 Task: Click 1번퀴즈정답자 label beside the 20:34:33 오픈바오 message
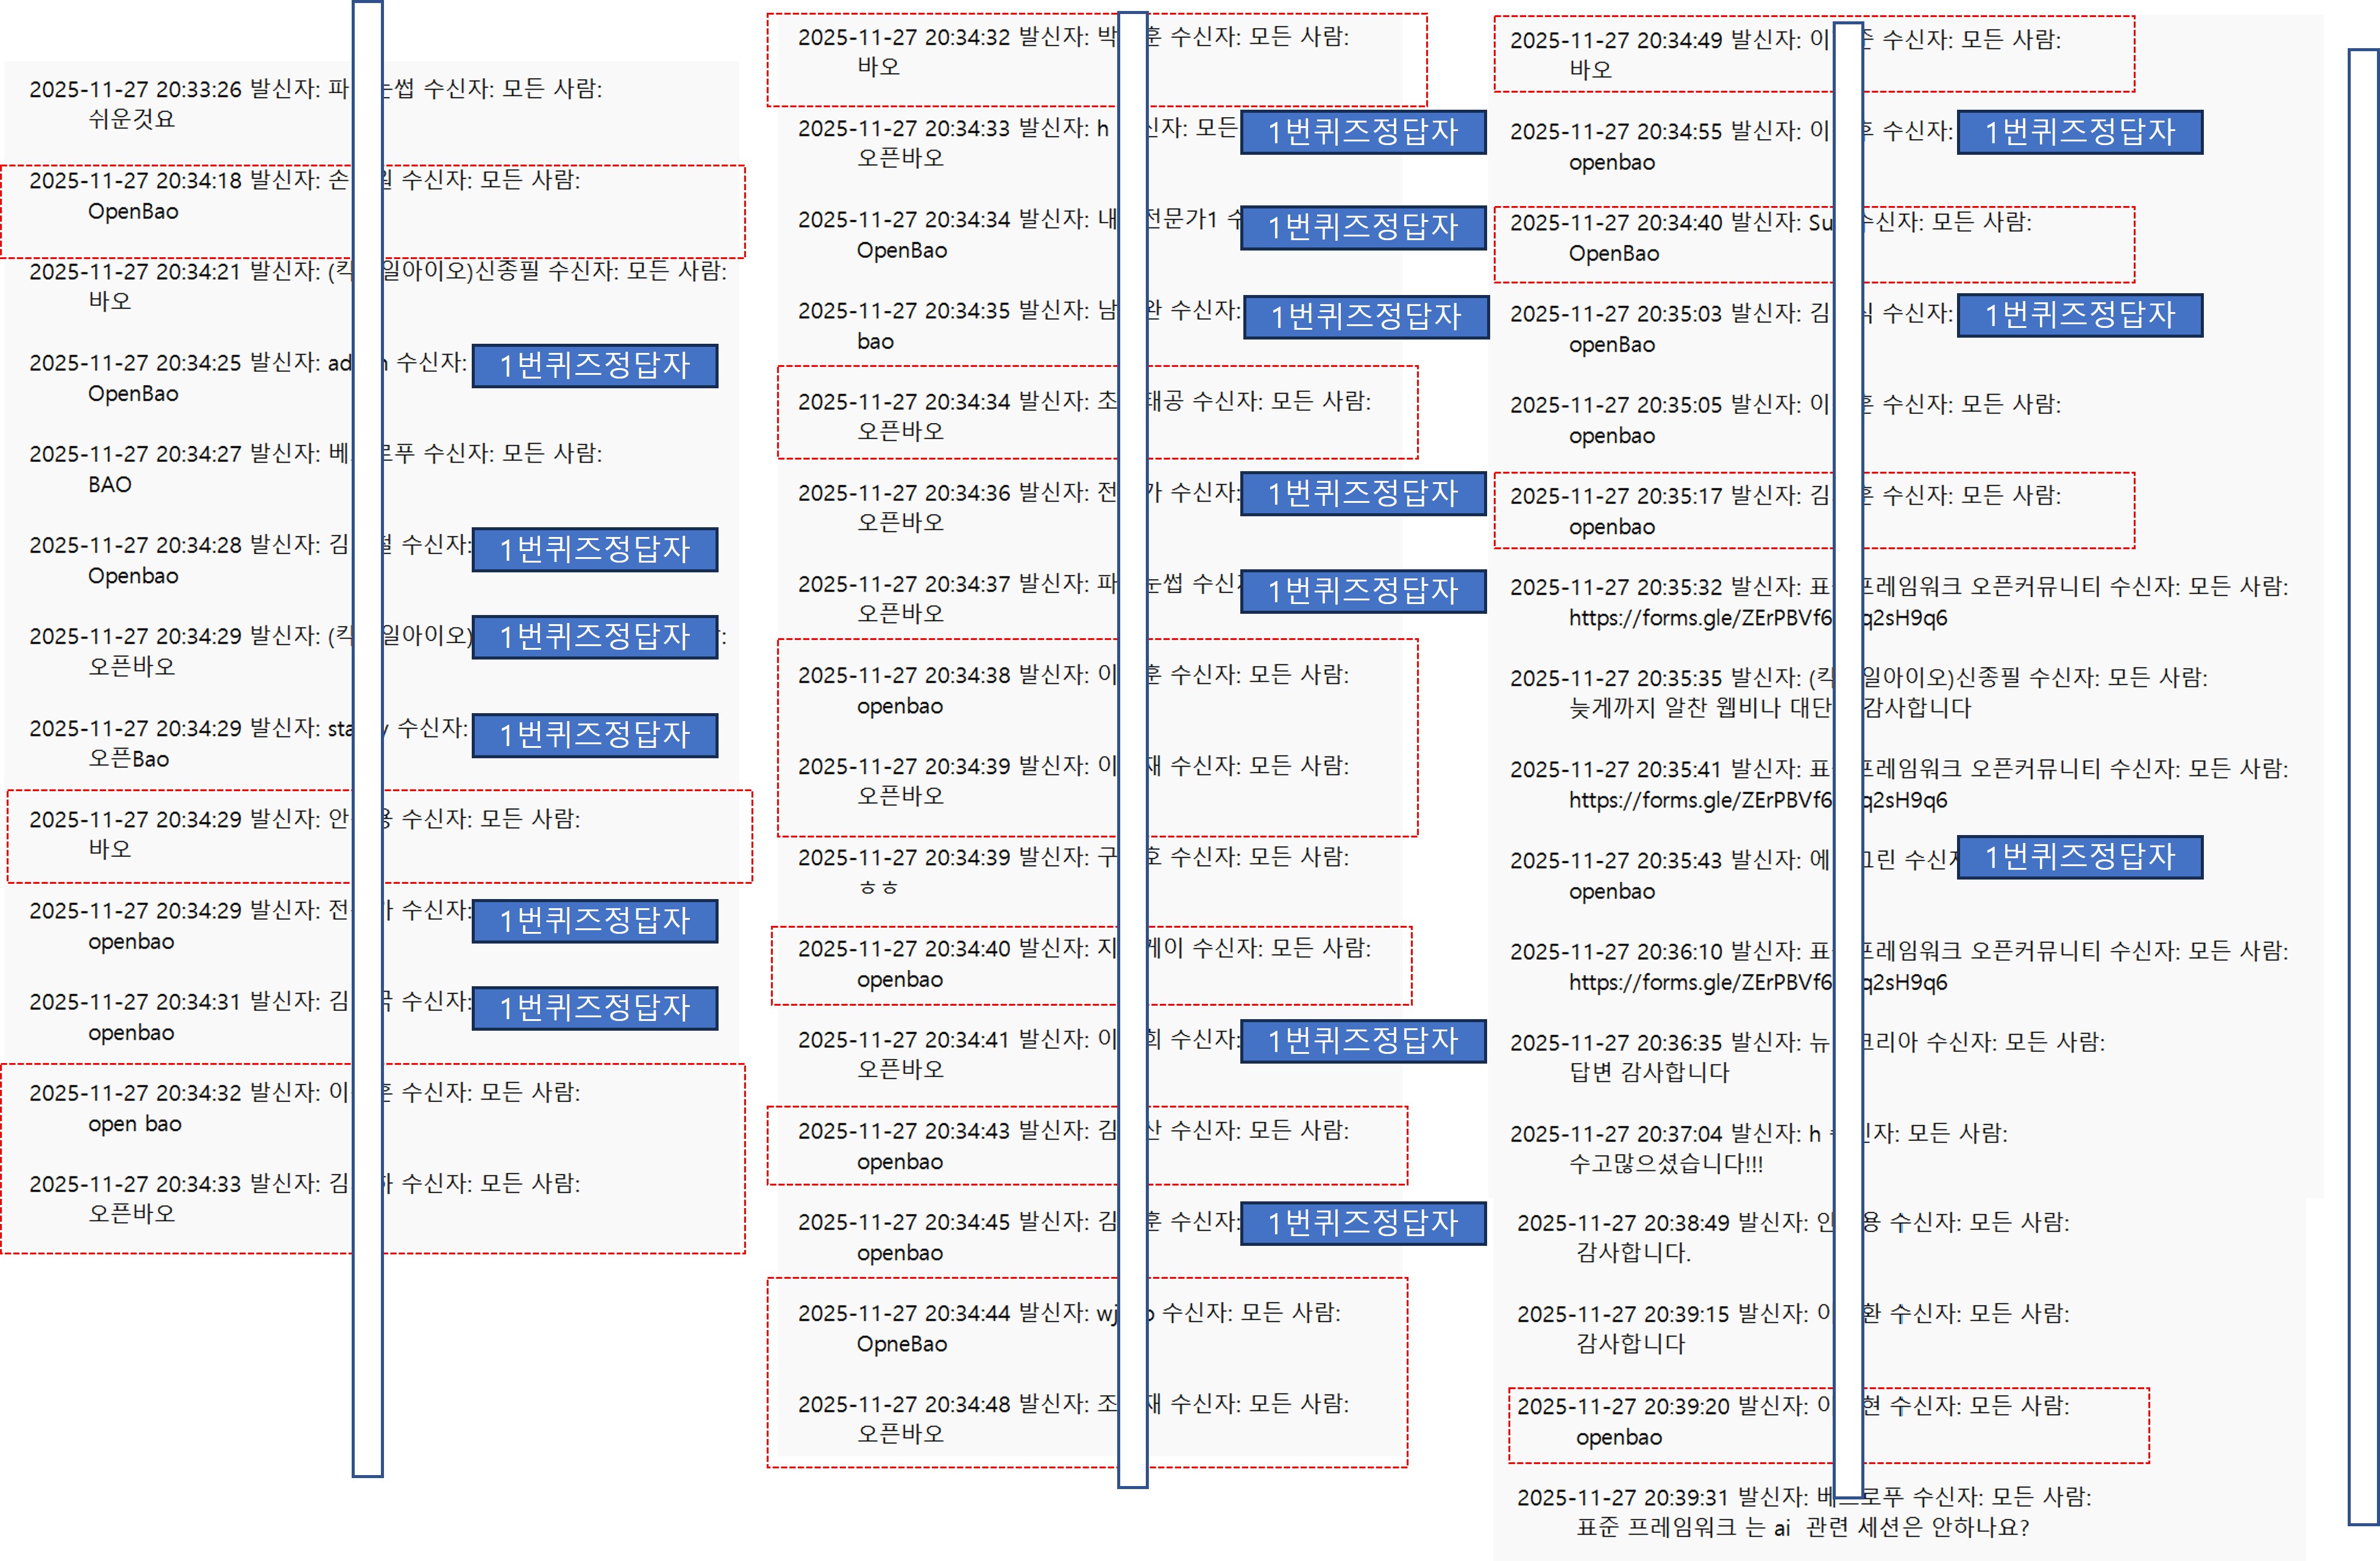click(x=1362, y=132)
